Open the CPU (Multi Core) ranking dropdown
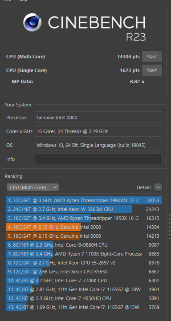 coord(33,187)
